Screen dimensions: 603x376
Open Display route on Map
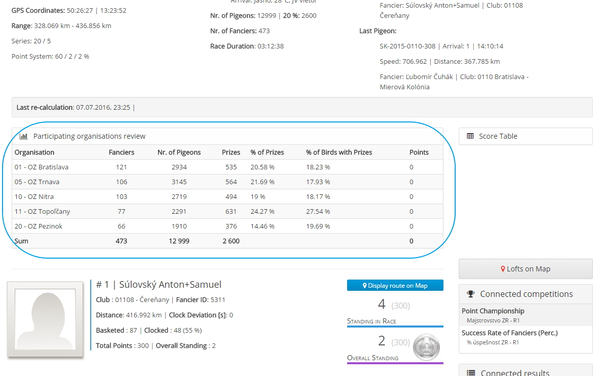tap(395, 286)
